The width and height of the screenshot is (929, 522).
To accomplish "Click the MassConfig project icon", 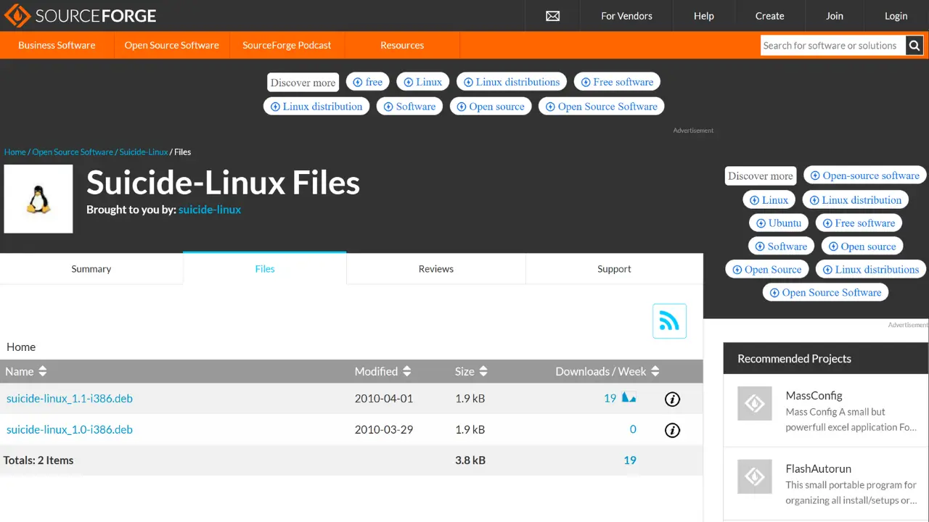I will 755,403.
